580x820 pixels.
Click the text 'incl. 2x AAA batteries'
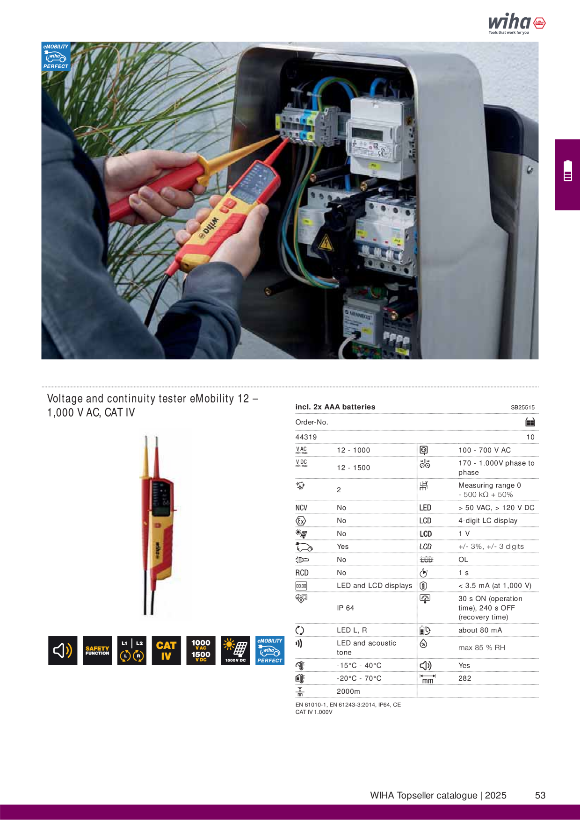pos(335,407)
